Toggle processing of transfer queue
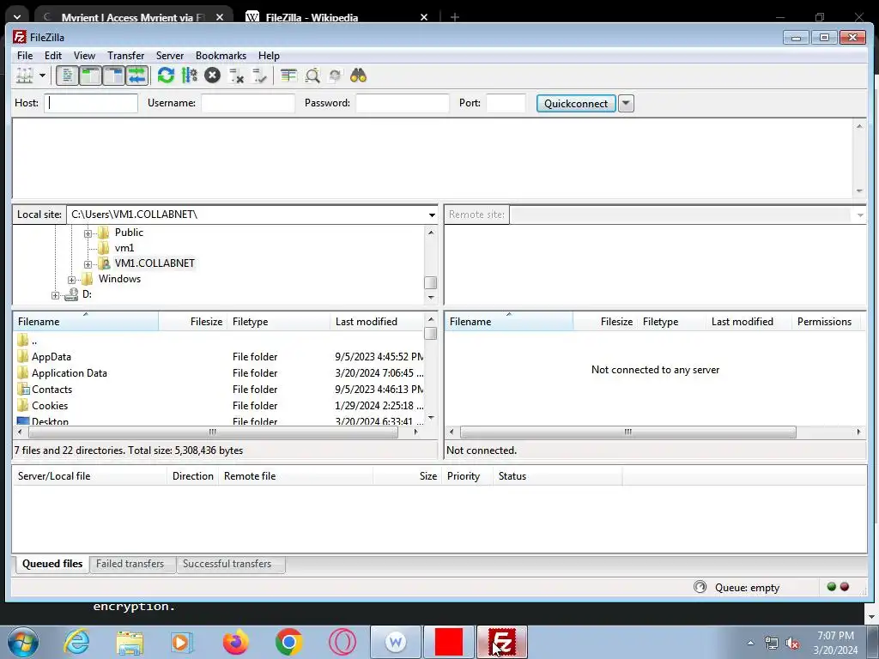Image resolution: width=879 pixels, height=659 pixels. (190, 76)
